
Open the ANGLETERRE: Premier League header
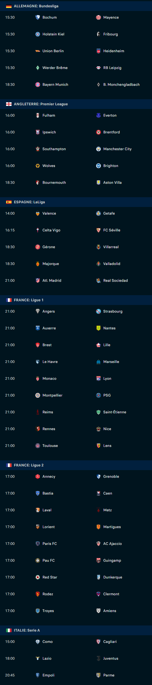(76, 104)
